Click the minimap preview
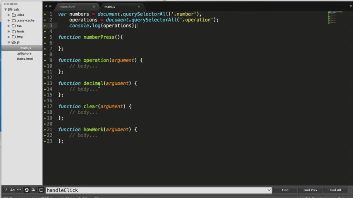 (x=335, y=18)
